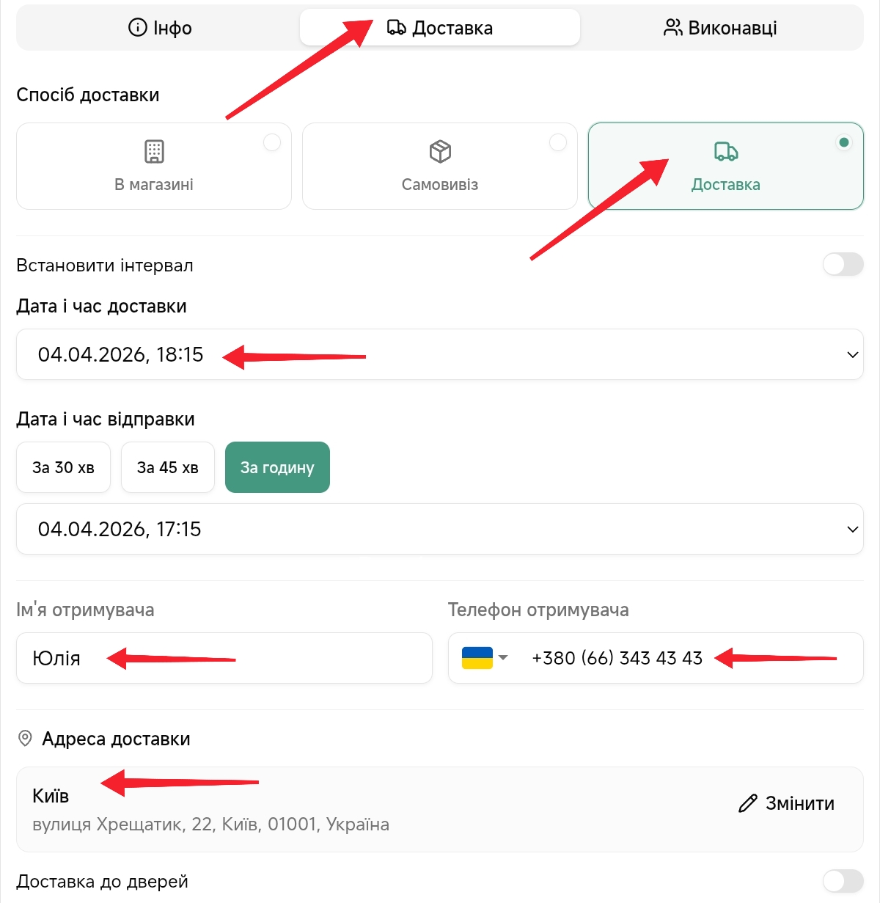Choose the За 30 хв button
880x903 pixels.
click(x=63, y=467)
